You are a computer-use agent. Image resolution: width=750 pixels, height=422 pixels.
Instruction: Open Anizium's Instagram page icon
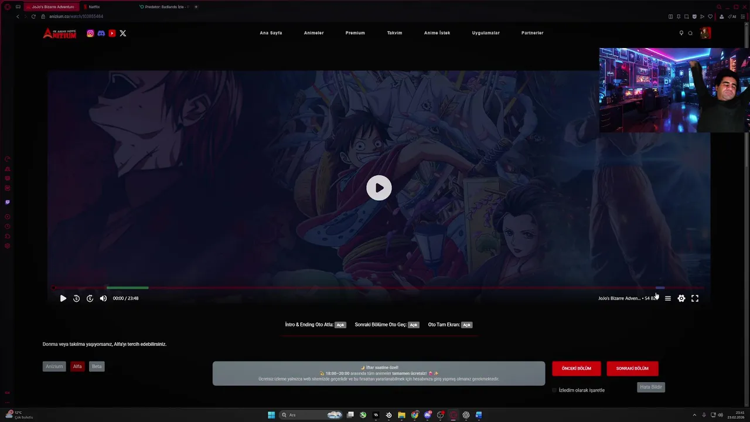[90, 33]
